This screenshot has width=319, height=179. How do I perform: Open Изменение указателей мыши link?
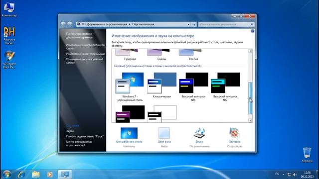click(x=85, y=54)
